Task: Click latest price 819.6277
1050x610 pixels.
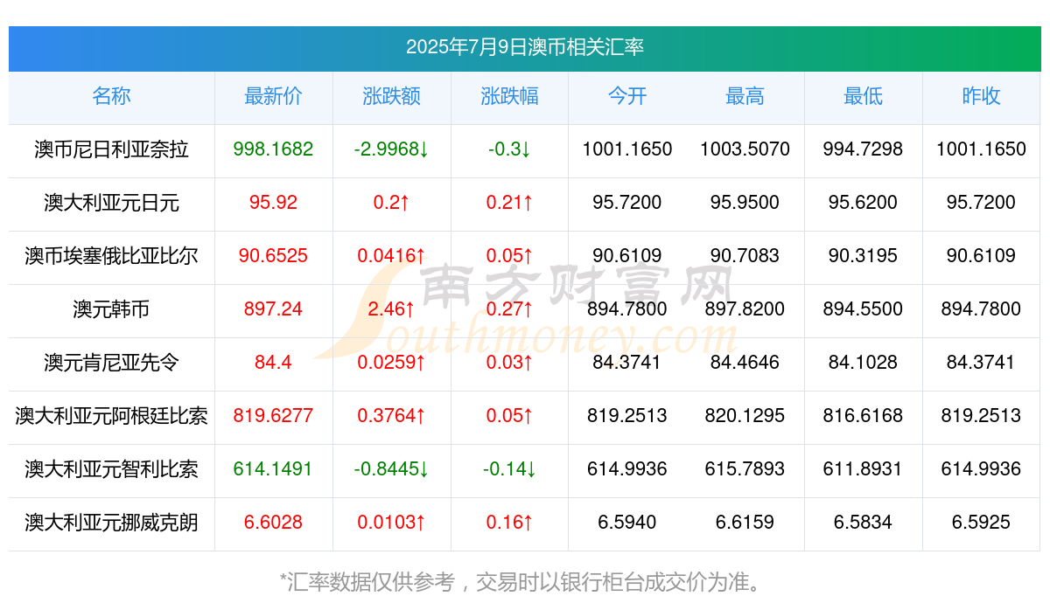Action: tap(273, 416)
